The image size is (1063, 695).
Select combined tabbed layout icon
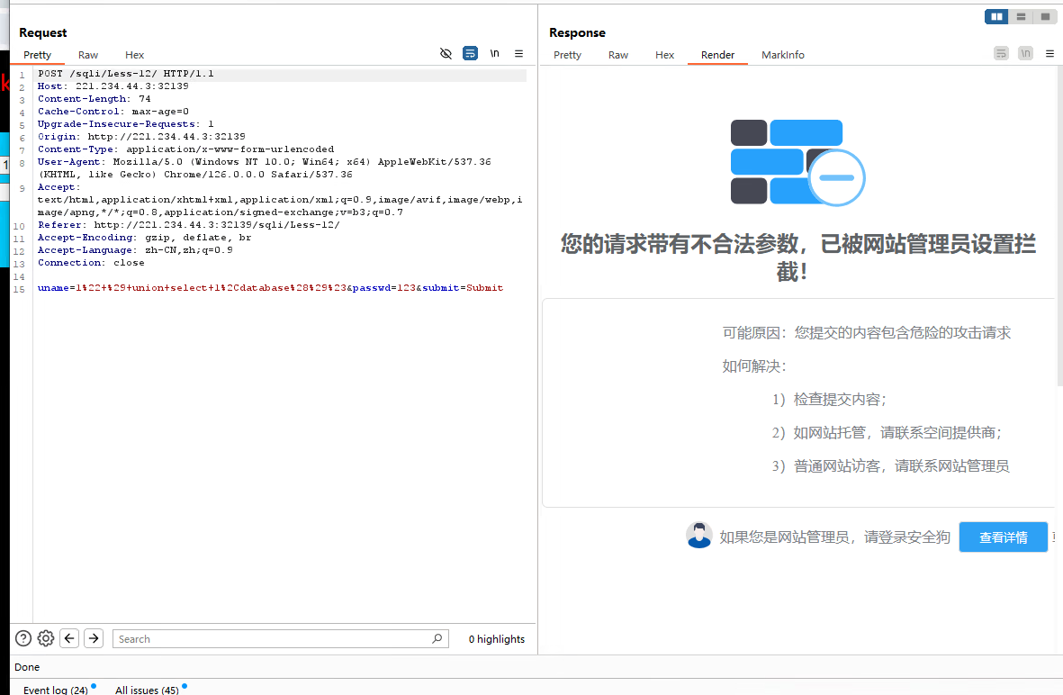coord(1045,16)
